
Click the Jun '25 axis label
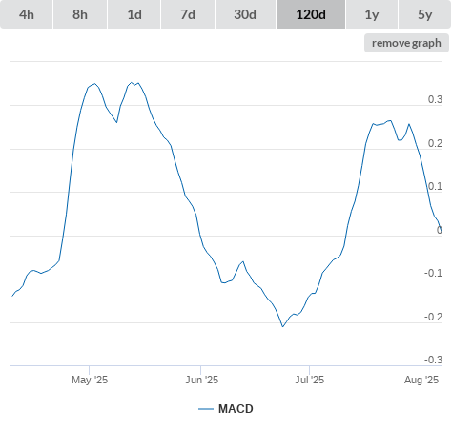201,380
